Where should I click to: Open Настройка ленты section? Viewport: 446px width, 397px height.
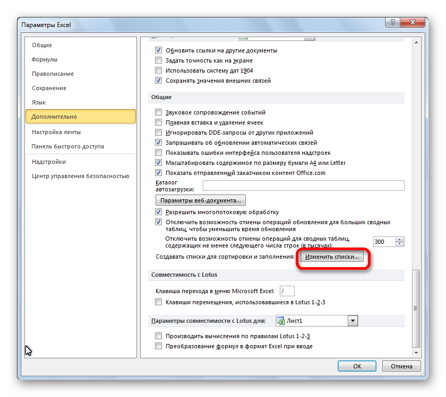pyautogui.click(x=56, y=132)
